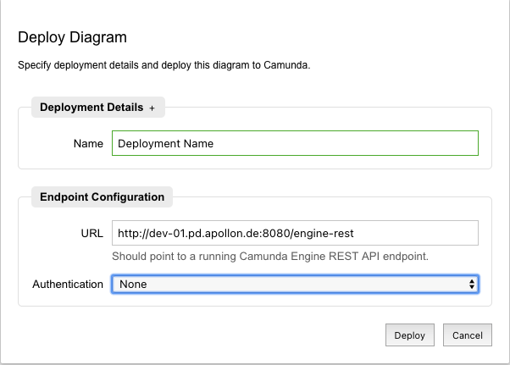
Task: Click the endpoint URL input field
Action: (x=295, y=233)
